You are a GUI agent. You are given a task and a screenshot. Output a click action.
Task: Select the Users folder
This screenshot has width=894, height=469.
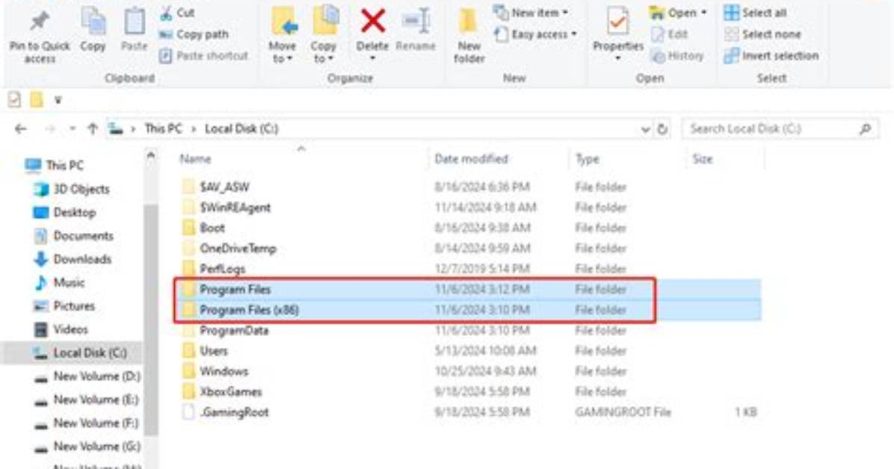[x=205, y=351]
